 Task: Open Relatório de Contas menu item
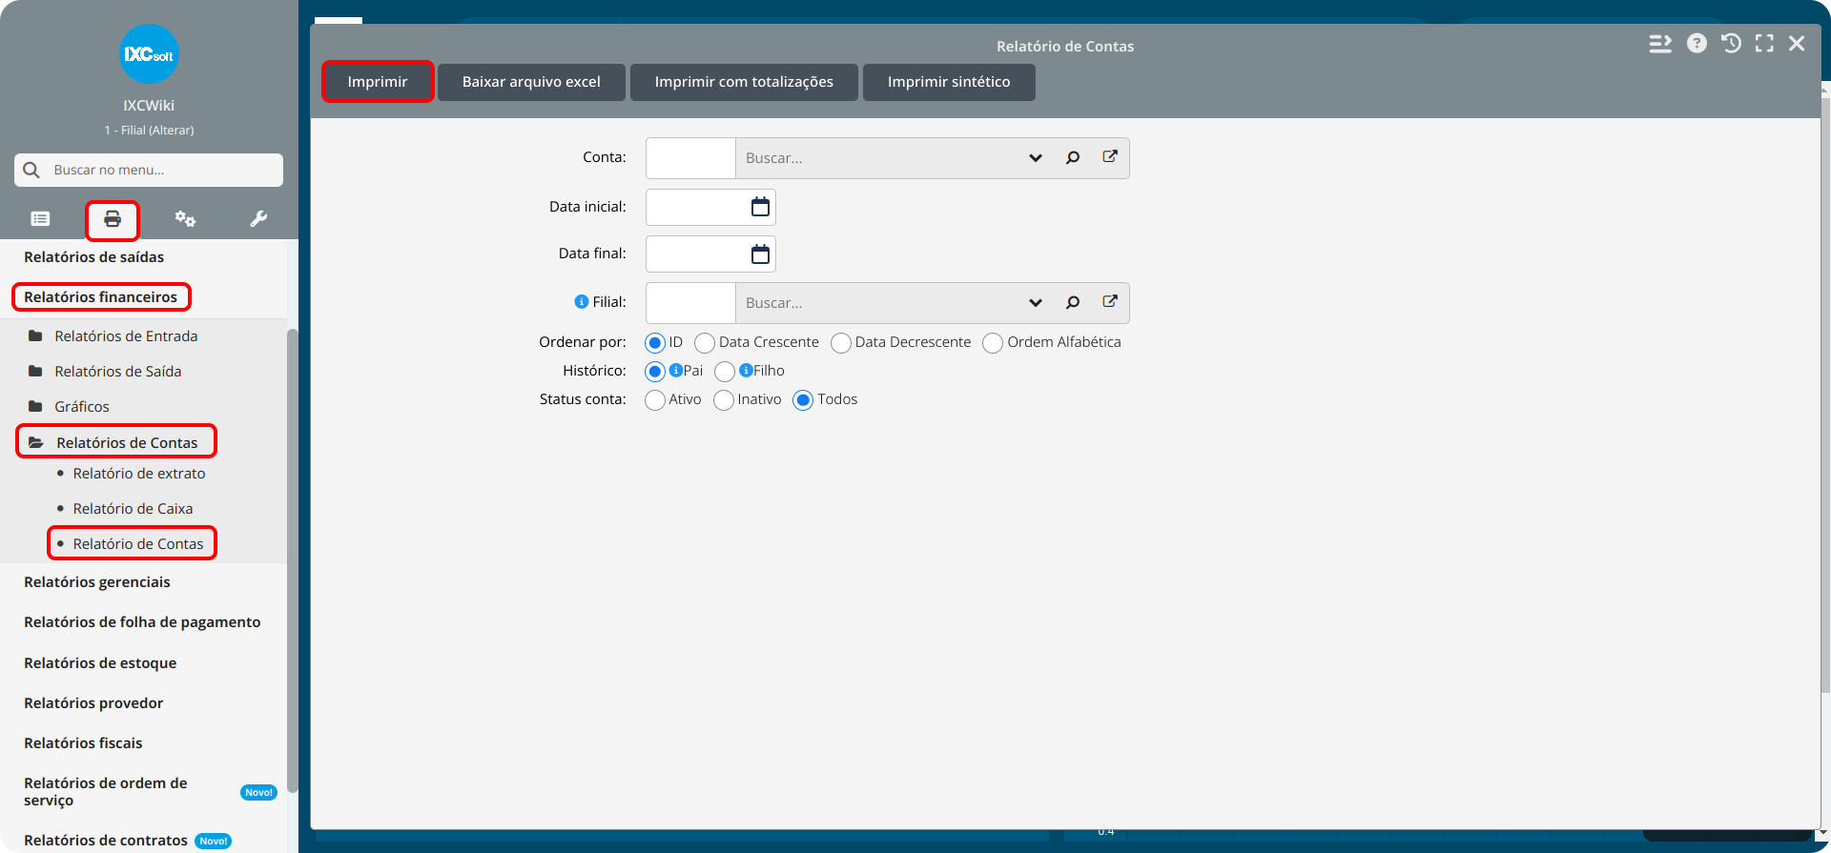coord(138,543)
